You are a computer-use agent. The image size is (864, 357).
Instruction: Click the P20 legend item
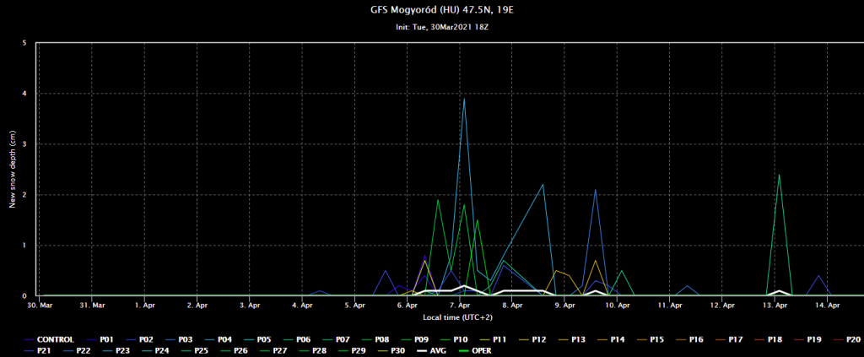tap(850, 339)
